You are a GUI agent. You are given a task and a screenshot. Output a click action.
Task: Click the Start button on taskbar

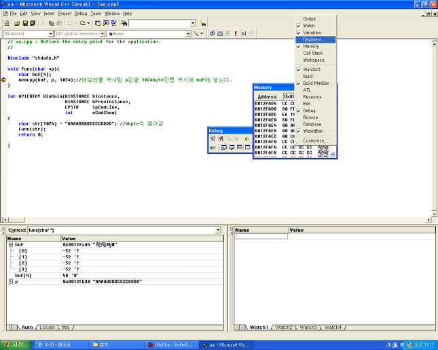pyautogui.click(x=16, y=345)
